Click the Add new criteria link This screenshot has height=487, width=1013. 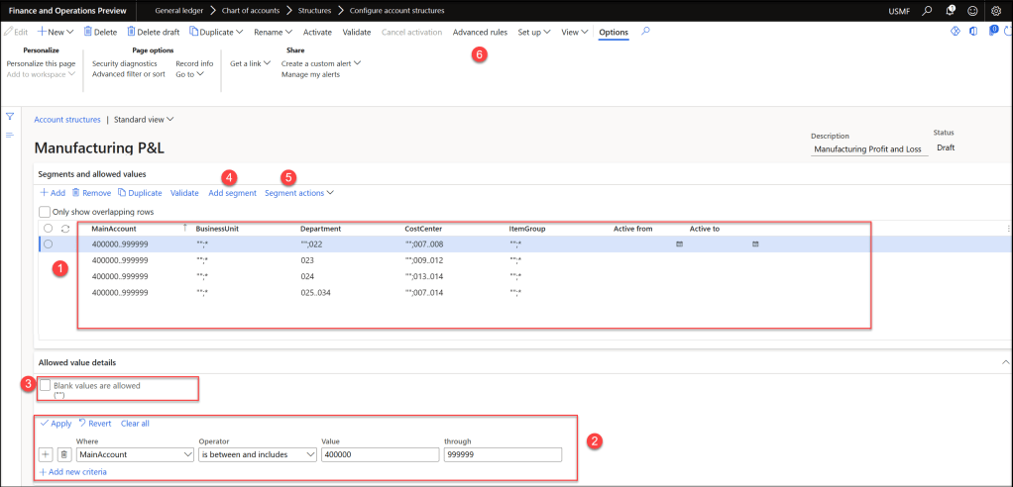point(72,472)
